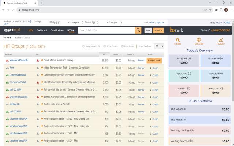
Task: Copy Worker ID using the copy icon
Action: [x=30, y=22]
